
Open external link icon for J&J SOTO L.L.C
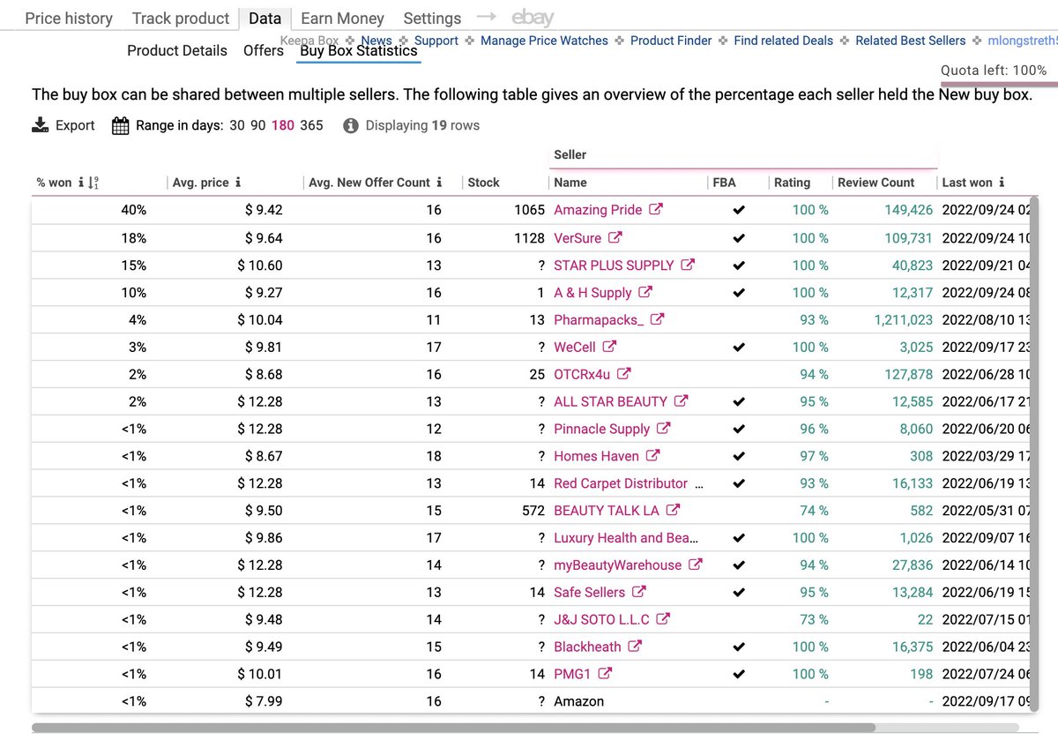663,619
